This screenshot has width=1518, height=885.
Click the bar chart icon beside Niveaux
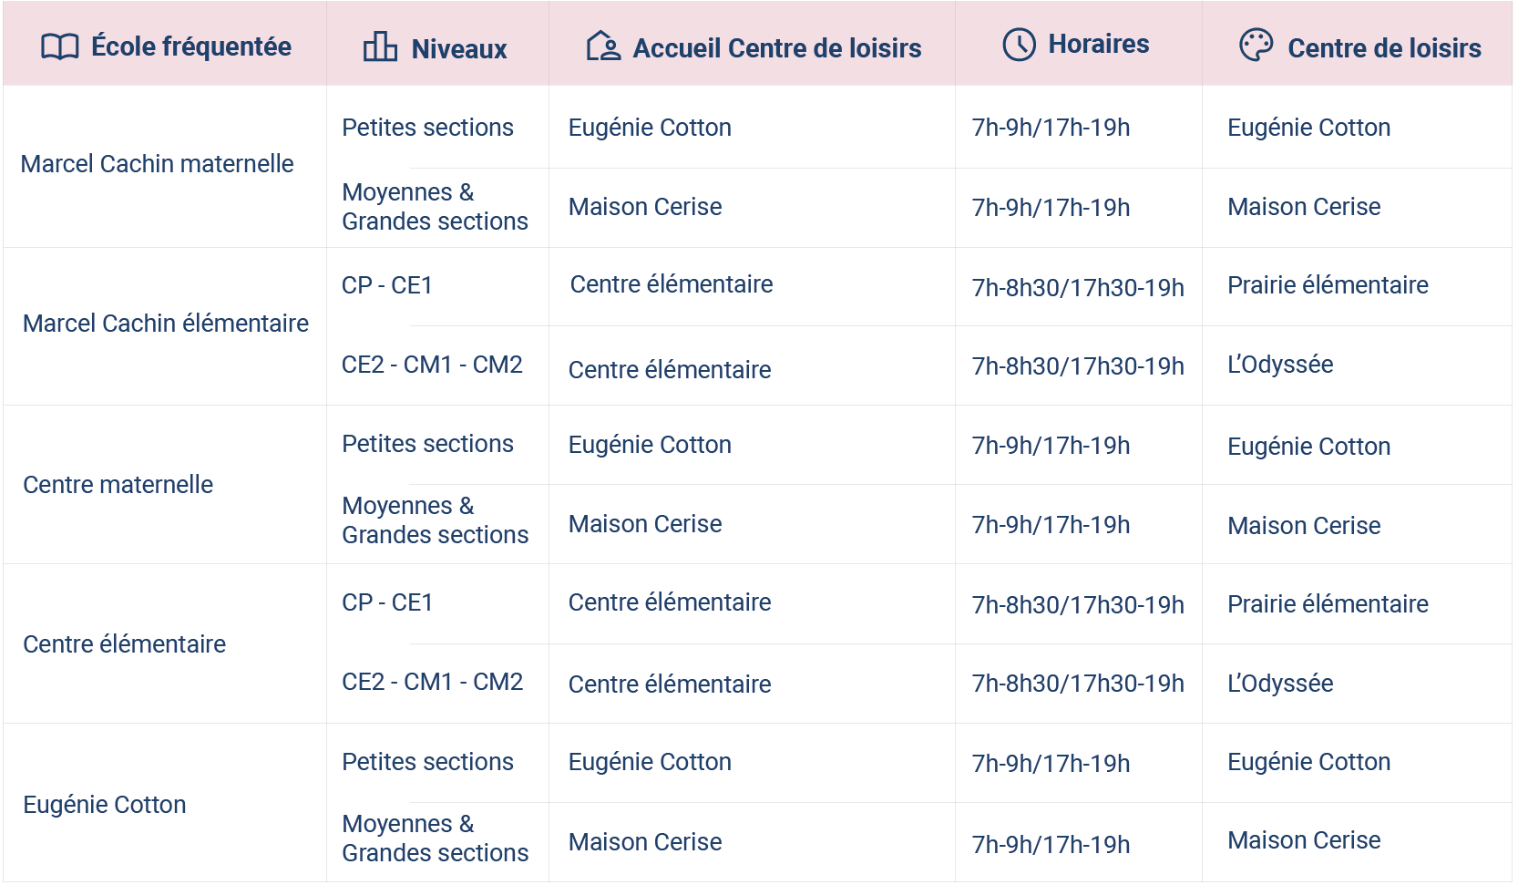[x=380, y=46]
